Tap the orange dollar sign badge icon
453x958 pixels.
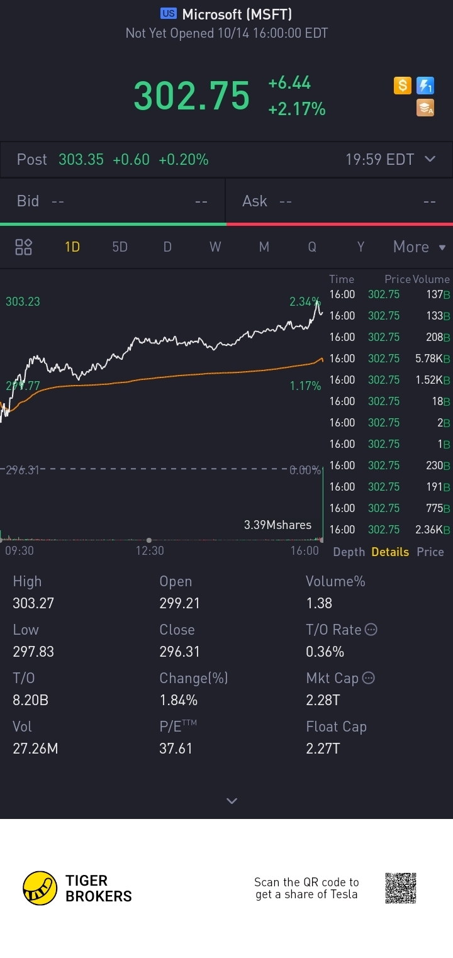point(403,86)
